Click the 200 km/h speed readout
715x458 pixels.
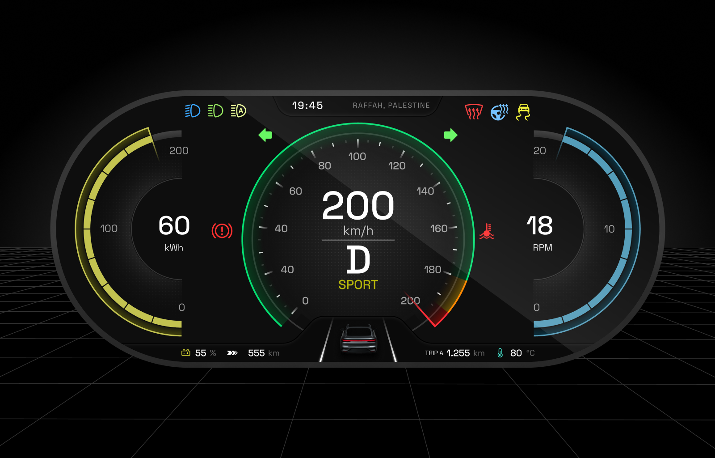tap(357, 206)
